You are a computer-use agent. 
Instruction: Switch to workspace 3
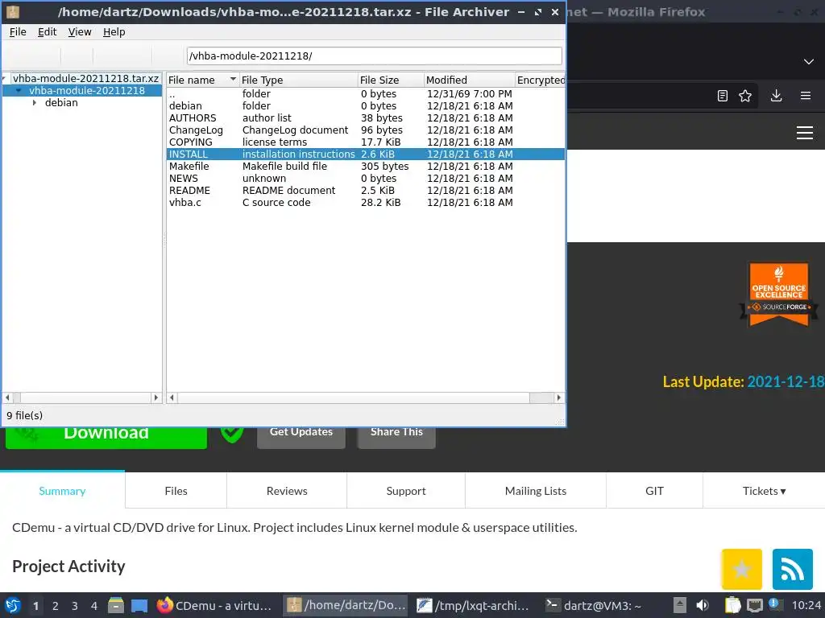(x=75, y=606)
